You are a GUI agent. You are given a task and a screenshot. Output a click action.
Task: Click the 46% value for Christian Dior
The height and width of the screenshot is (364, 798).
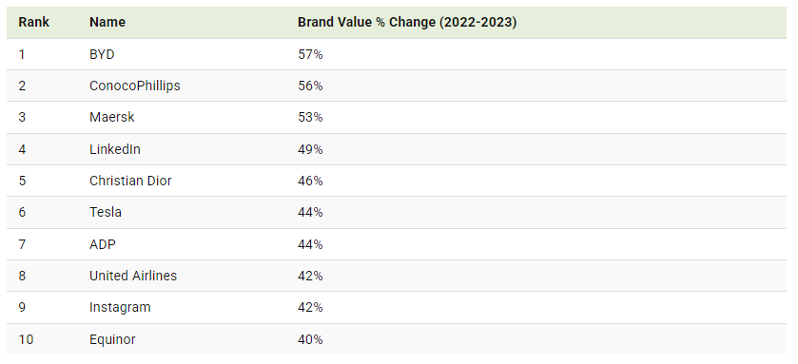(x=310, y=181)
